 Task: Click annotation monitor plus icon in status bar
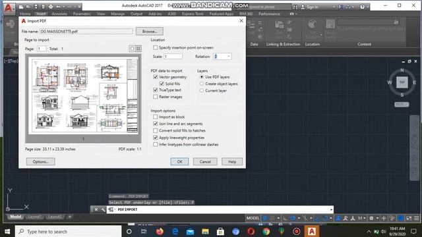click(x=384, y=218)
